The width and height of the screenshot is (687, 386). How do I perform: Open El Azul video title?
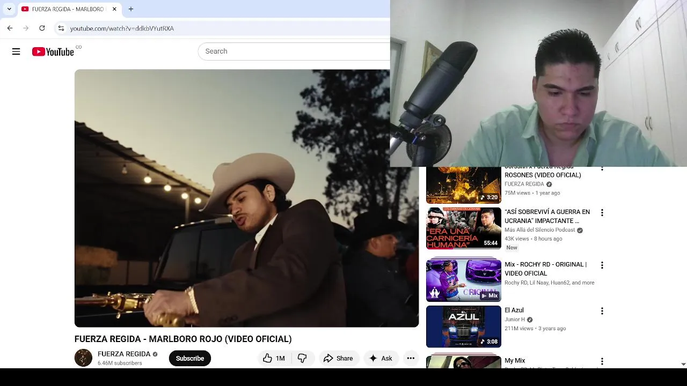(x=514, y=310)
